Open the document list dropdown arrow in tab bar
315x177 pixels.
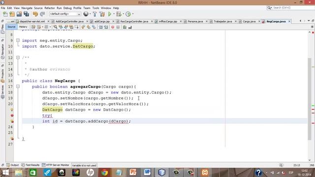(x=309, y=21)
